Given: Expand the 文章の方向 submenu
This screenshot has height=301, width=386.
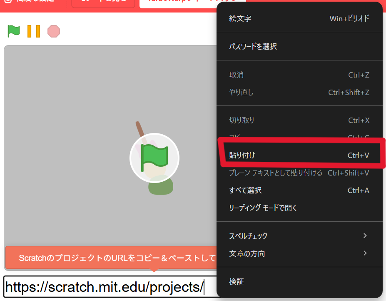Looking at the screenshot, I should click(299, 253).
